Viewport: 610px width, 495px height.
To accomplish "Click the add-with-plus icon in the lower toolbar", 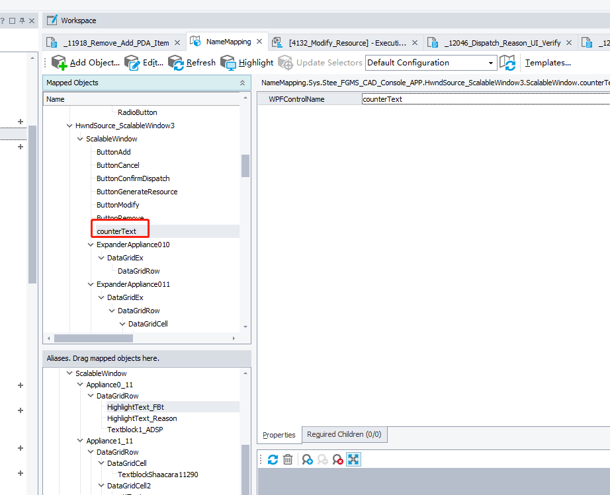I will (307, 459).
